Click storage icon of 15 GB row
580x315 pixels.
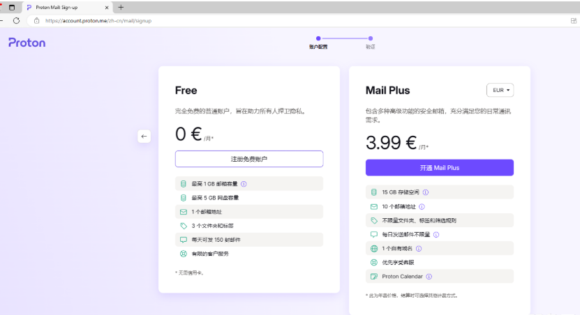point(373,192)
